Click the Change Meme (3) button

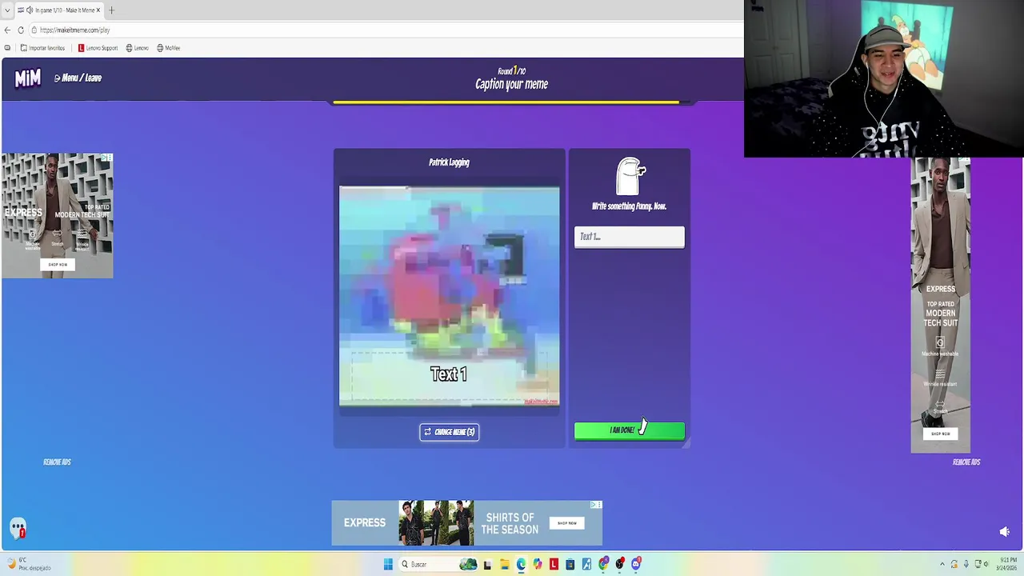pyautogui.click(x=449, y=432)
